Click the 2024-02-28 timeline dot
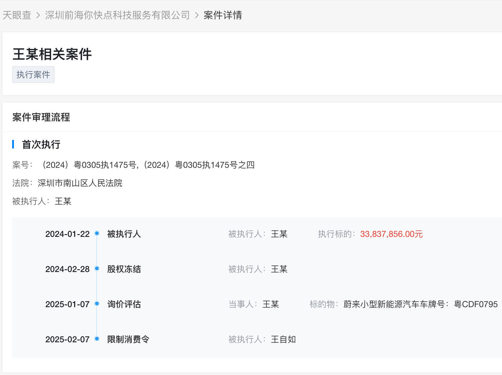 coord(97,268)
